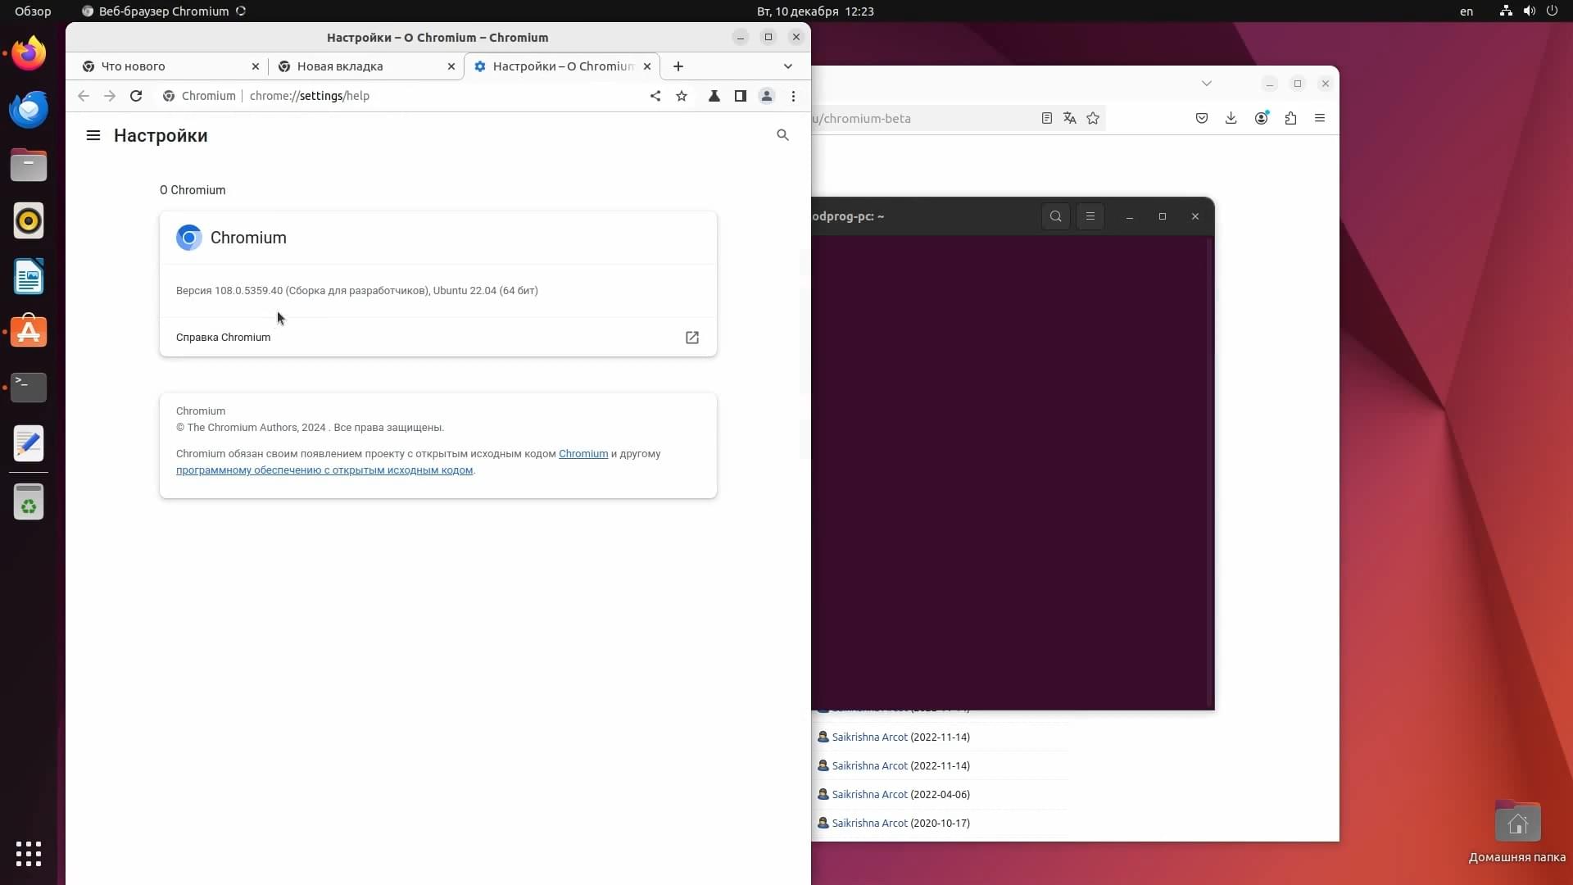This screenshot has width=1573, height=885.
Task: View site information Chromium chip
Action: point(199,96)
